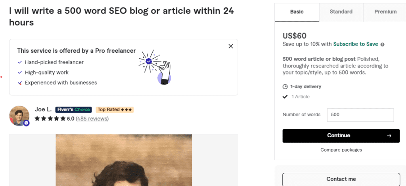
Task: Click the five-star rating icons
Action: point(50,119)
